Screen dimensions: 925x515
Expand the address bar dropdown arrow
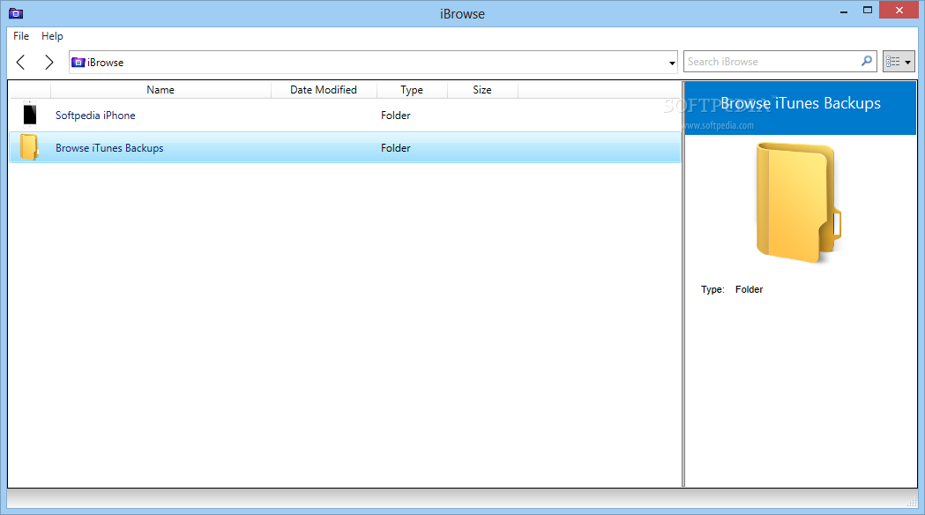pyautogui.click(x=672, y=63)
